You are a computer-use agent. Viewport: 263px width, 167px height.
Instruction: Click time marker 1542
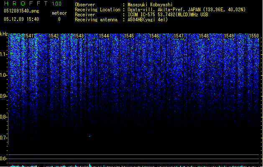[54, 36]
